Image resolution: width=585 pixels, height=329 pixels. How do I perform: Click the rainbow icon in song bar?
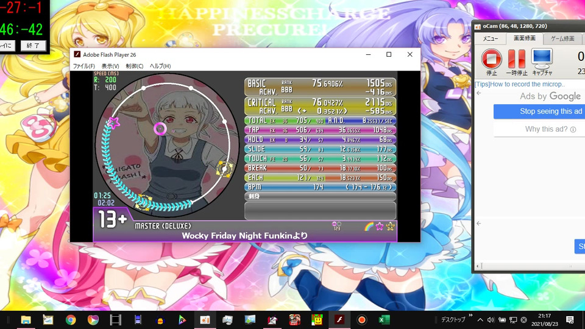tap(369, 227)
